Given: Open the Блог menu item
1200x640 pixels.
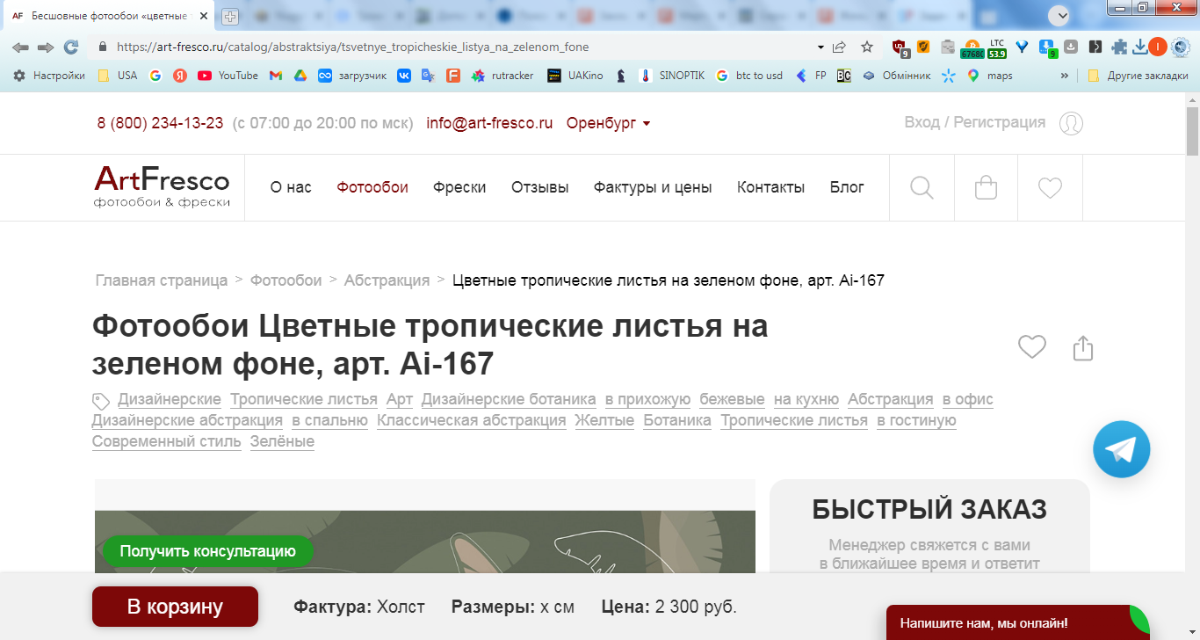Looking at the screenshot, I should coord(847,187).
